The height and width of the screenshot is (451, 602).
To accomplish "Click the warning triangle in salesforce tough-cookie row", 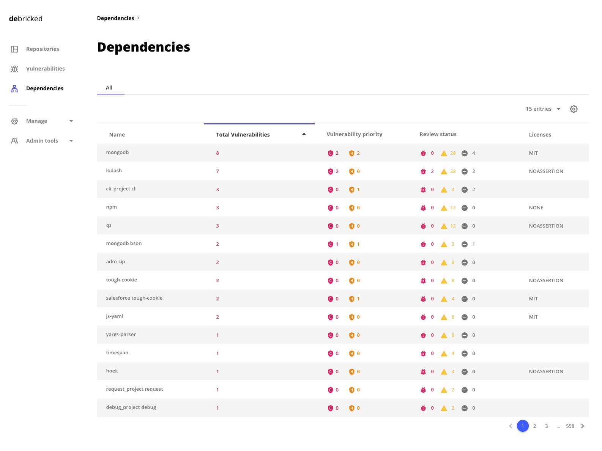I will 444,299.
